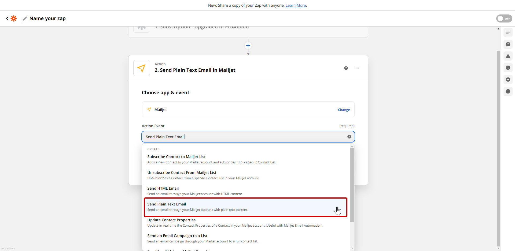Toggle the zap OFF/ON switch
The height and width of the screenshot is (251, 515).
coord(504,18)
